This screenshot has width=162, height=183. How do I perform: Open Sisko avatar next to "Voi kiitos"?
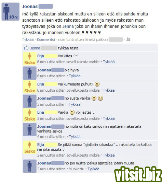(30, 59)
